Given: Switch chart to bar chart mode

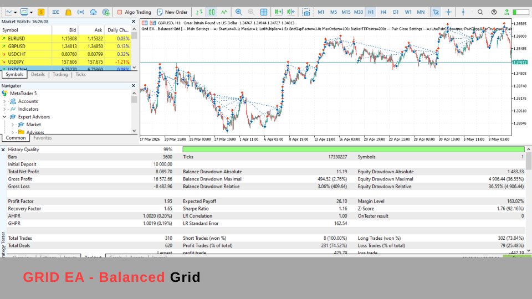Looking at the screenshot, I should 199,12.
